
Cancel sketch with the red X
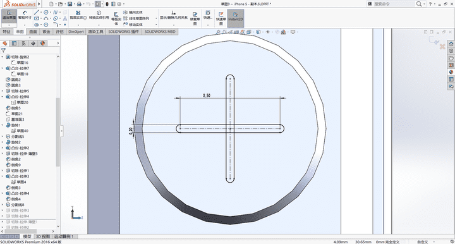tap(442, 46)
